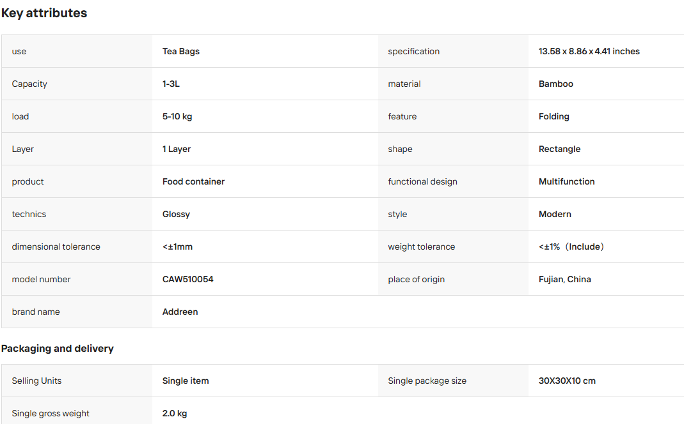Click the Packaging and delivery heading
This screenshot has height=424, width=684.
(x=58, y=349)
